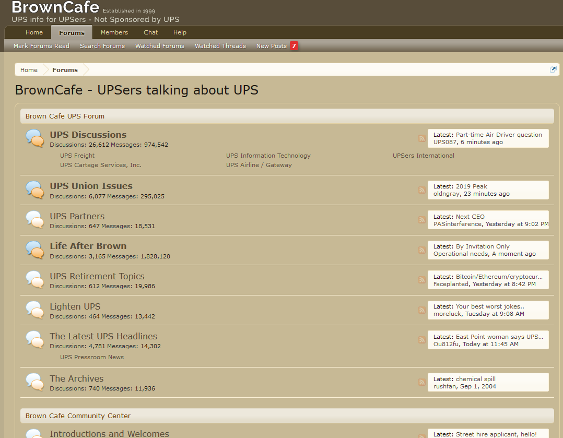Open the Introductions and Welcomes forum
This screenshot has width=563, height=438.
tap(109, 433)
